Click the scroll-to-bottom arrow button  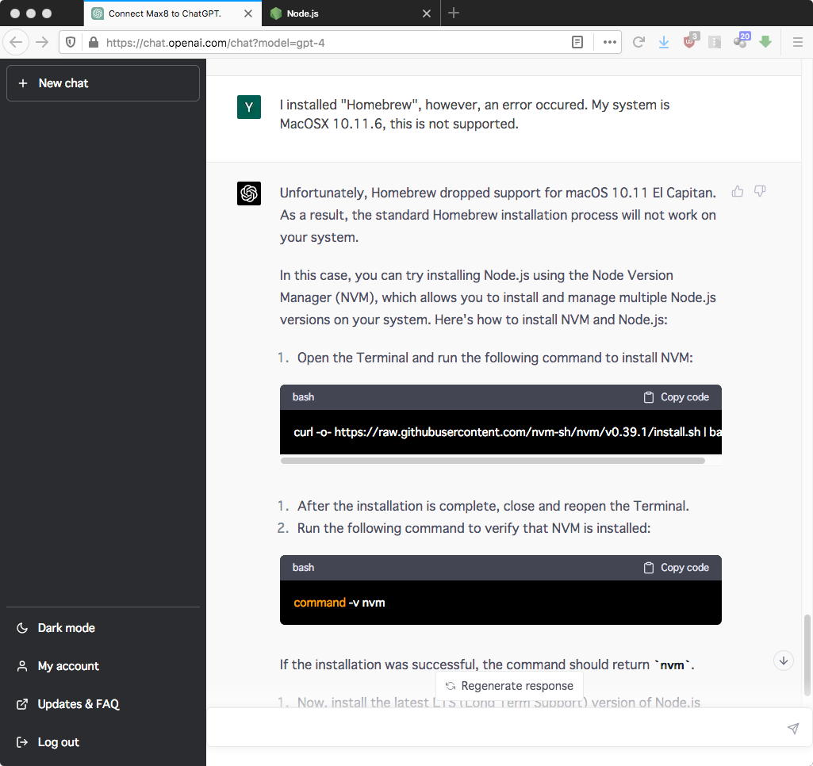[x=784, y=661]
